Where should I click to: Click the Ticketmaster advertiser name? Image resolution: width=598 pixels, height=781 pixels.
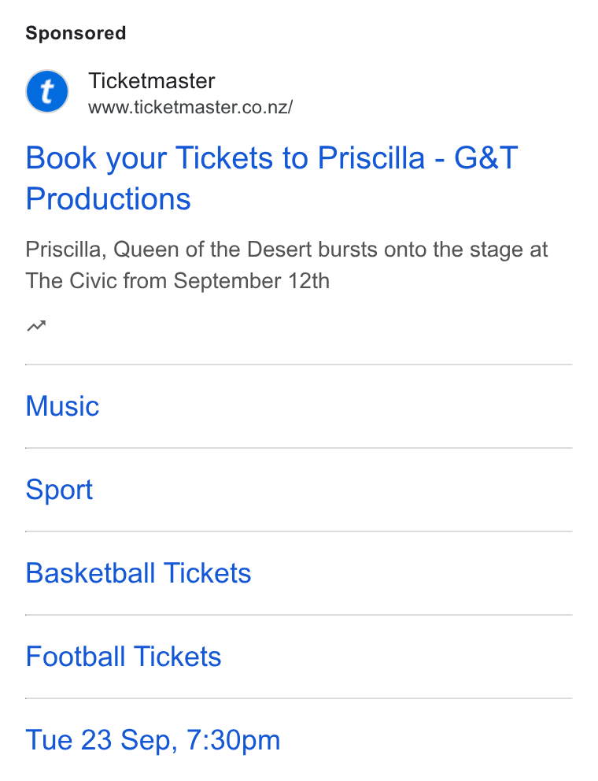(x=152, y=80)
